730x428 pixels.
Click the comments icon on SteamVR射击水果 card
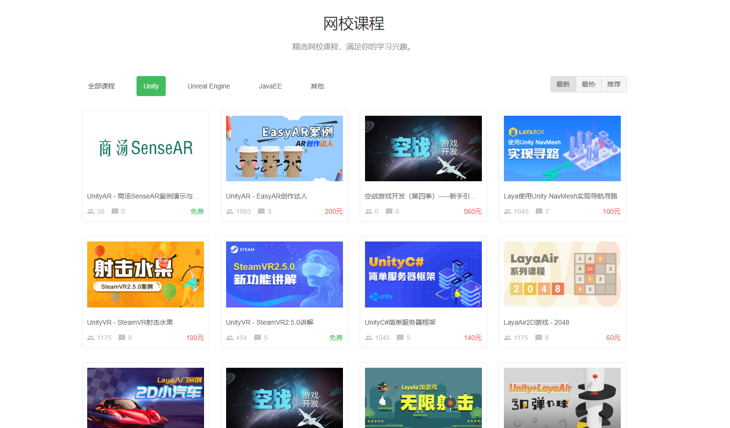(122, 338)
